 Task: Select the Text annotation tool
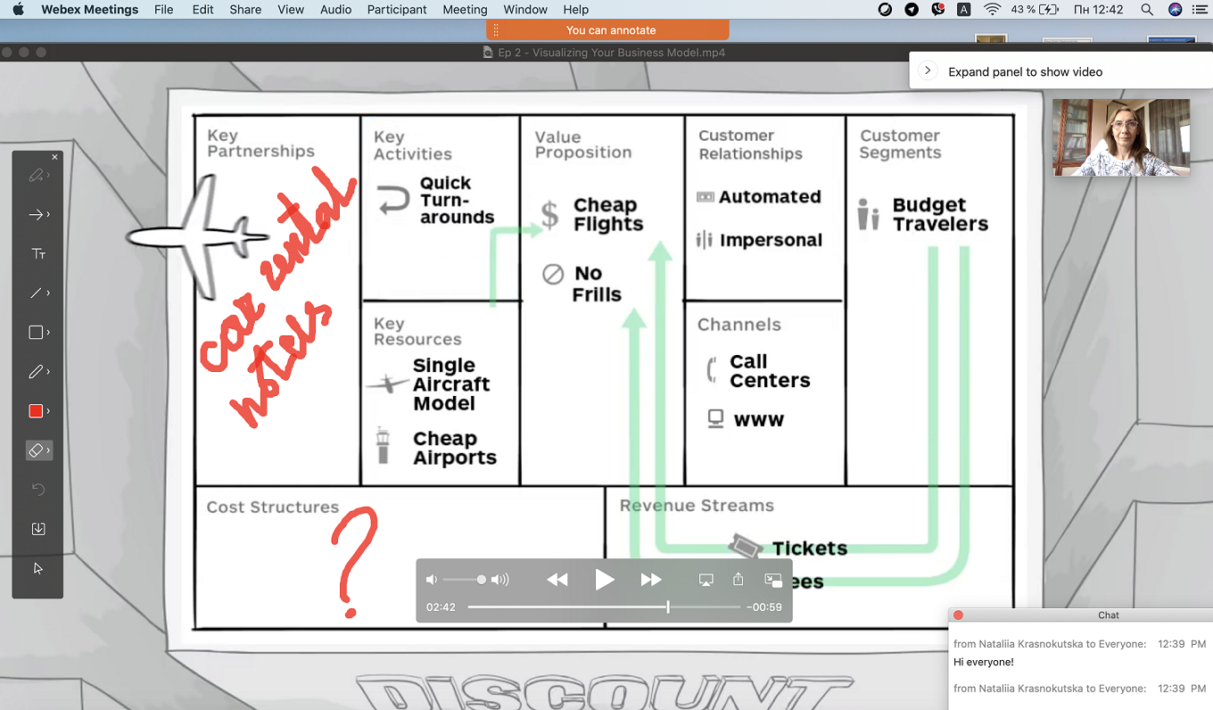[38, 254]
